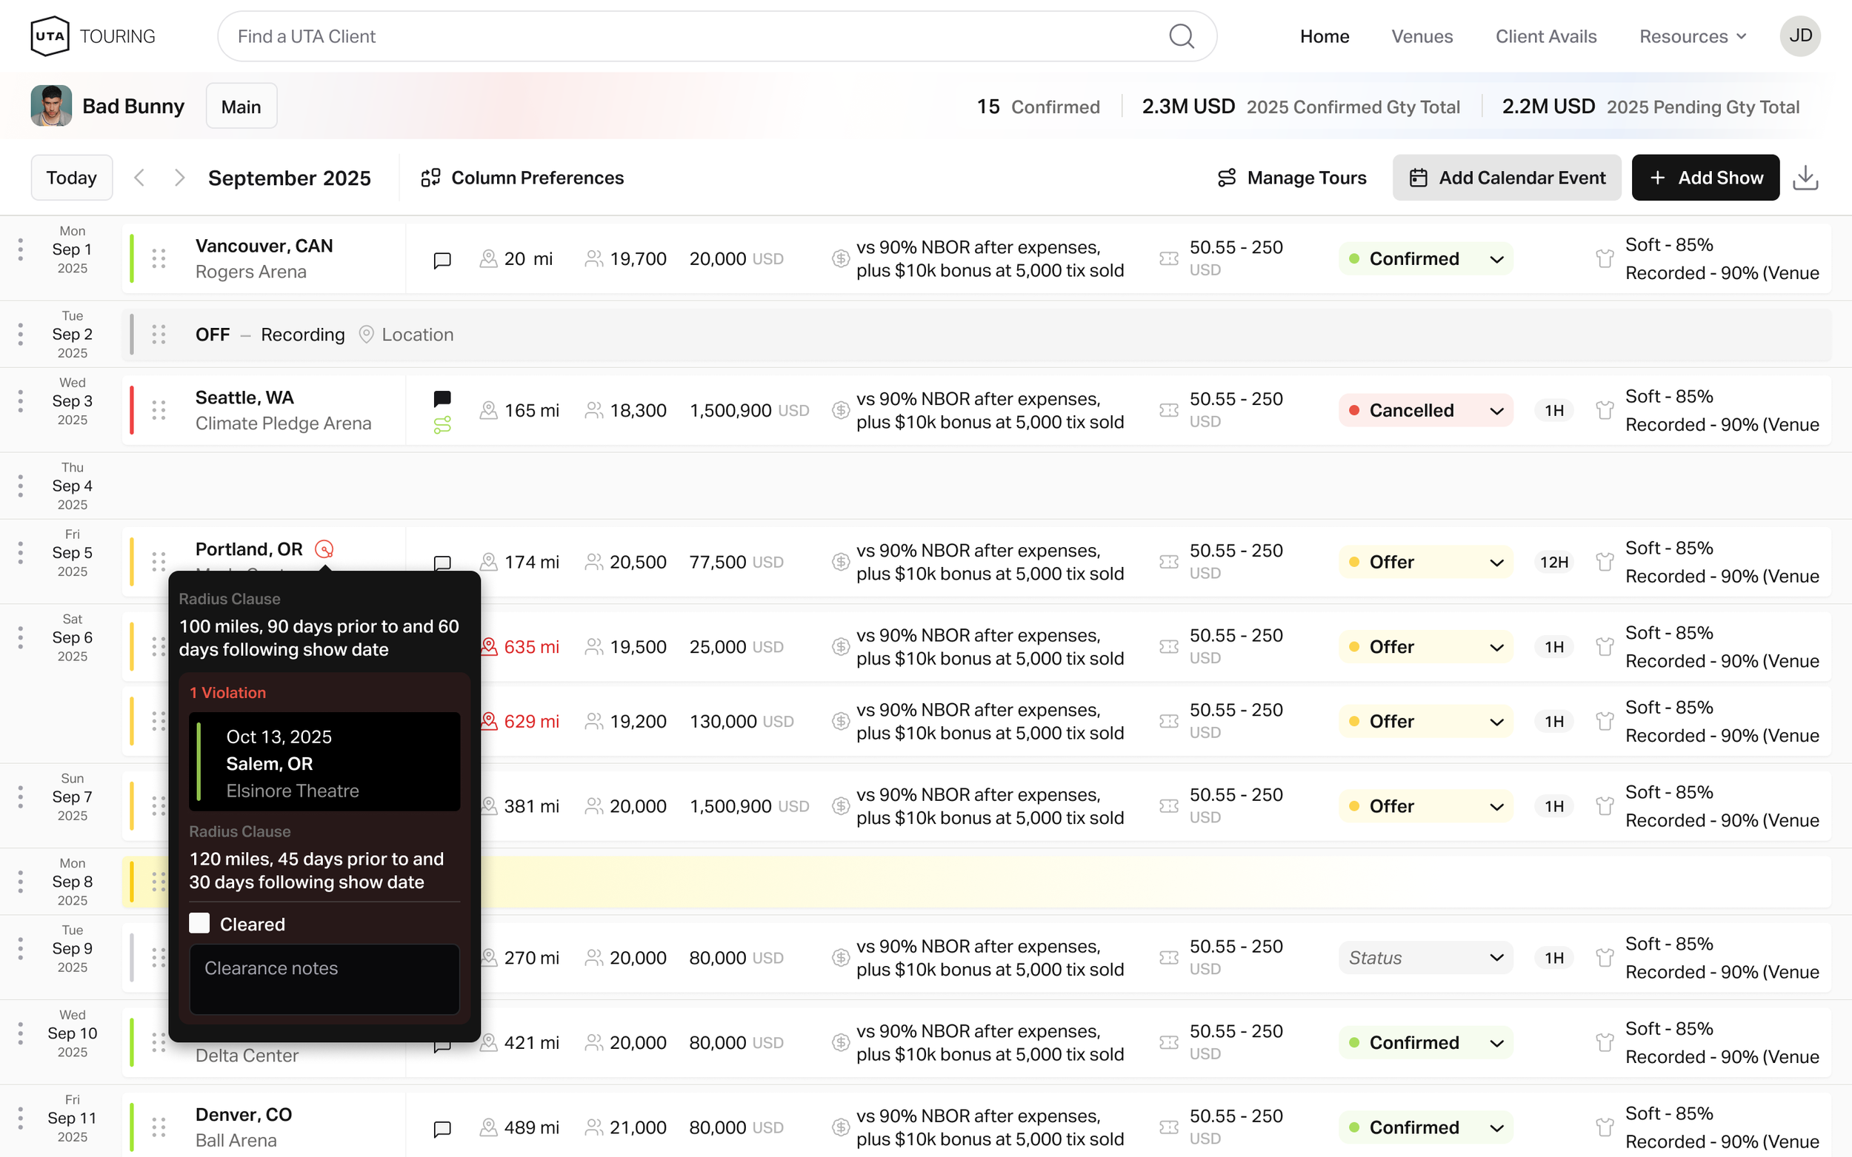Click the merch shirt icon on Vancouver row
Image resolution: width=1852 pixels, height=1157 pixels.
click(1605, 258)
